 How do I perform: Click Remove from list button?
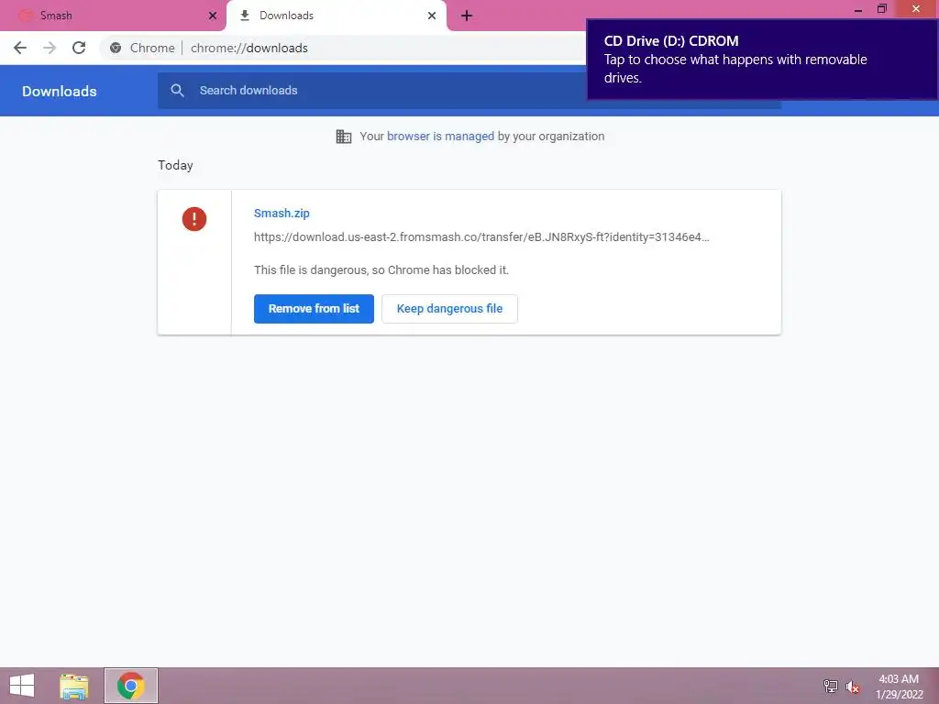coord(314,309)
